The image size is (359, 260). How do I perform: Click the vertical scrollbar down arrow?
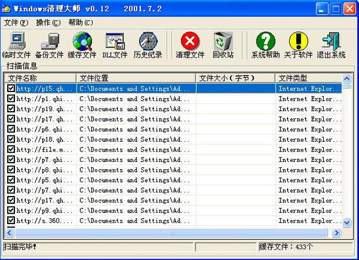(x=347, y=222)
